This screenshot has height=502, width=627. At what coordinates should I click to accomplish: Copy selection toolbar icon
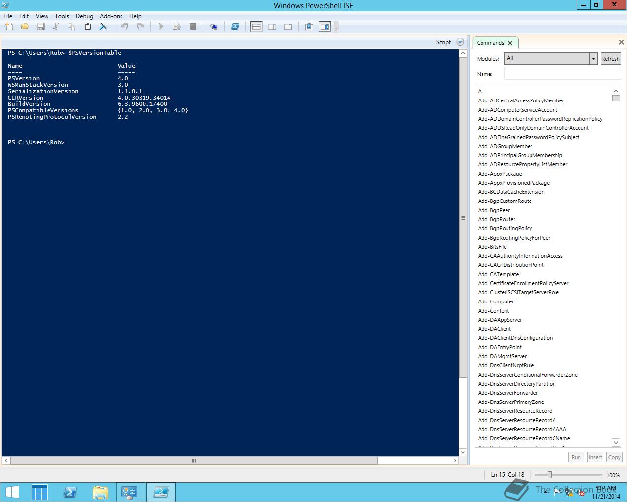click(x=72, y=26)
